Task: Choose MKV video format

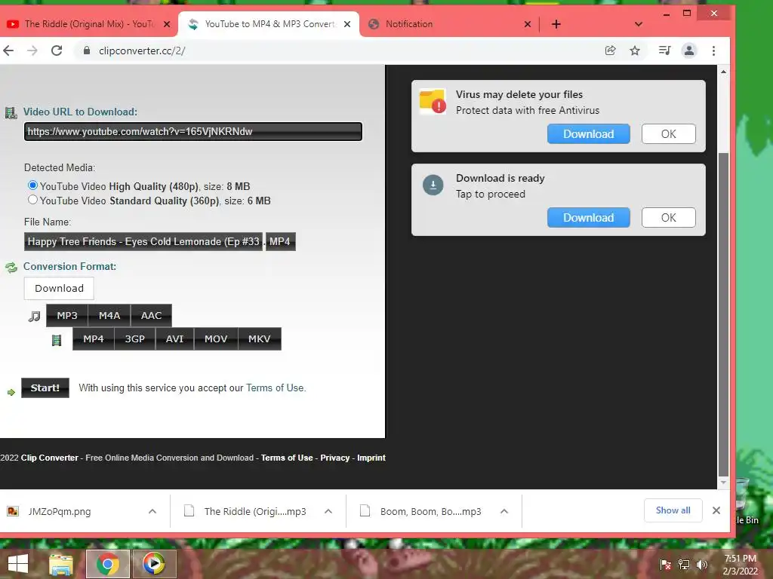Action: pos(260,339)
